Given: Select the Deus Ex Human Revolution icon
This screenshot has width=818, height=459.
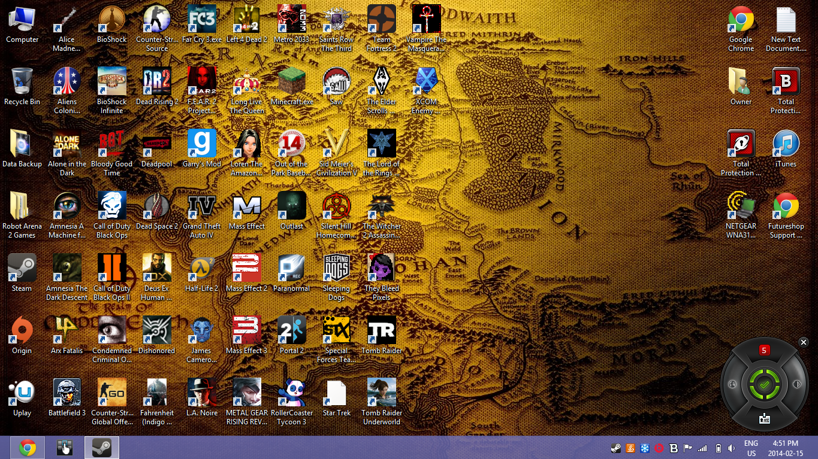Looking at the screenshot, I should click(157, 277).
